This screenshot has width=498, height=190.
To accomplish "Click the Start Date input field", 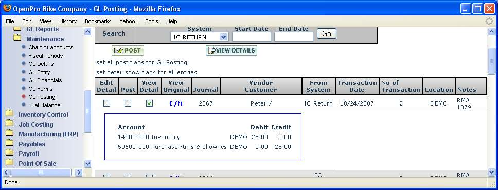I will coord(252,37).
